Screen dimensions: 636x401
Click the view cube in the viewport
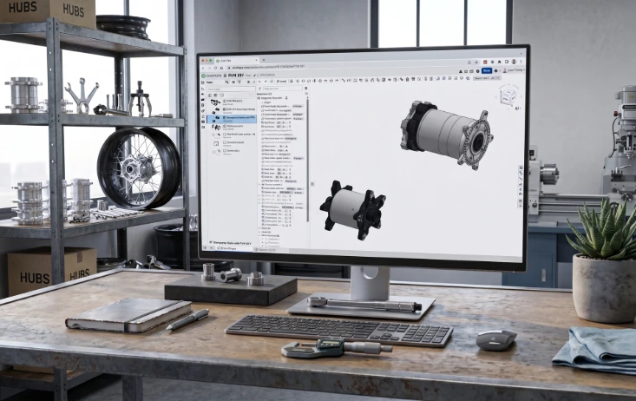[508, 97]
